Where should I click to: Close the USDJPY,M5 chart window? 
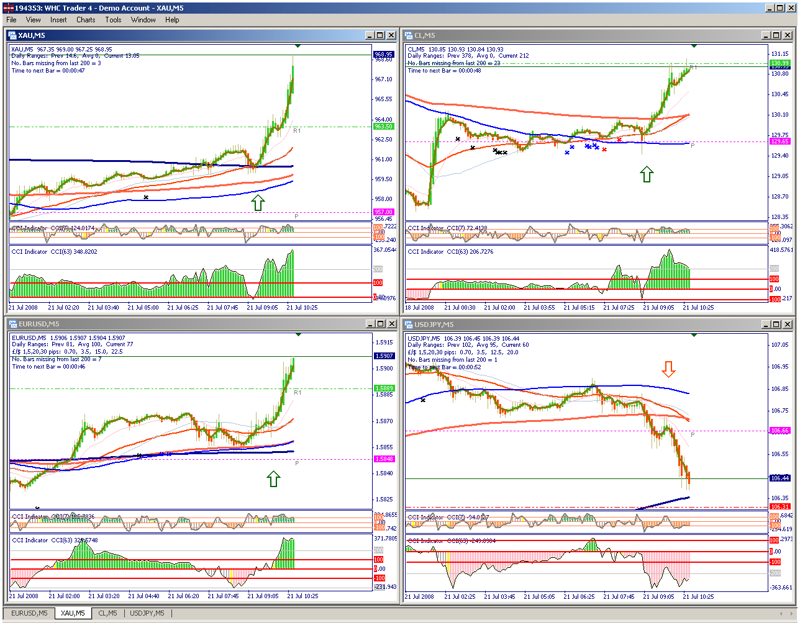tap(788, 325)
